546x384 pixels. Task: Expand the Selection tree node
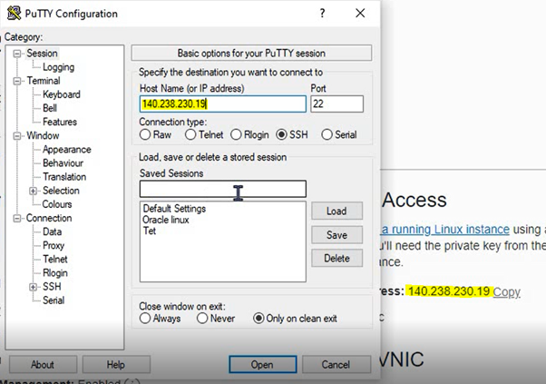tap(33, 191)
